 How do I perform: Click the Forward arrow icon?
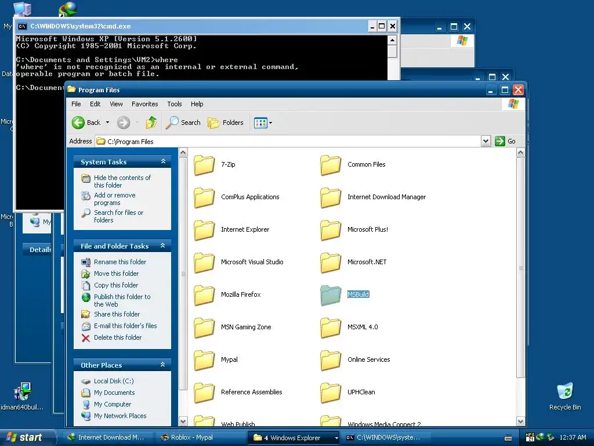pos(124,123)
